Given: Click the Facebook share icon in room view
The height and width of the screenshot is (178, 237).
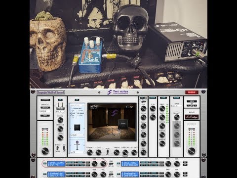Looking at the screenshot, I should point(126,107).
